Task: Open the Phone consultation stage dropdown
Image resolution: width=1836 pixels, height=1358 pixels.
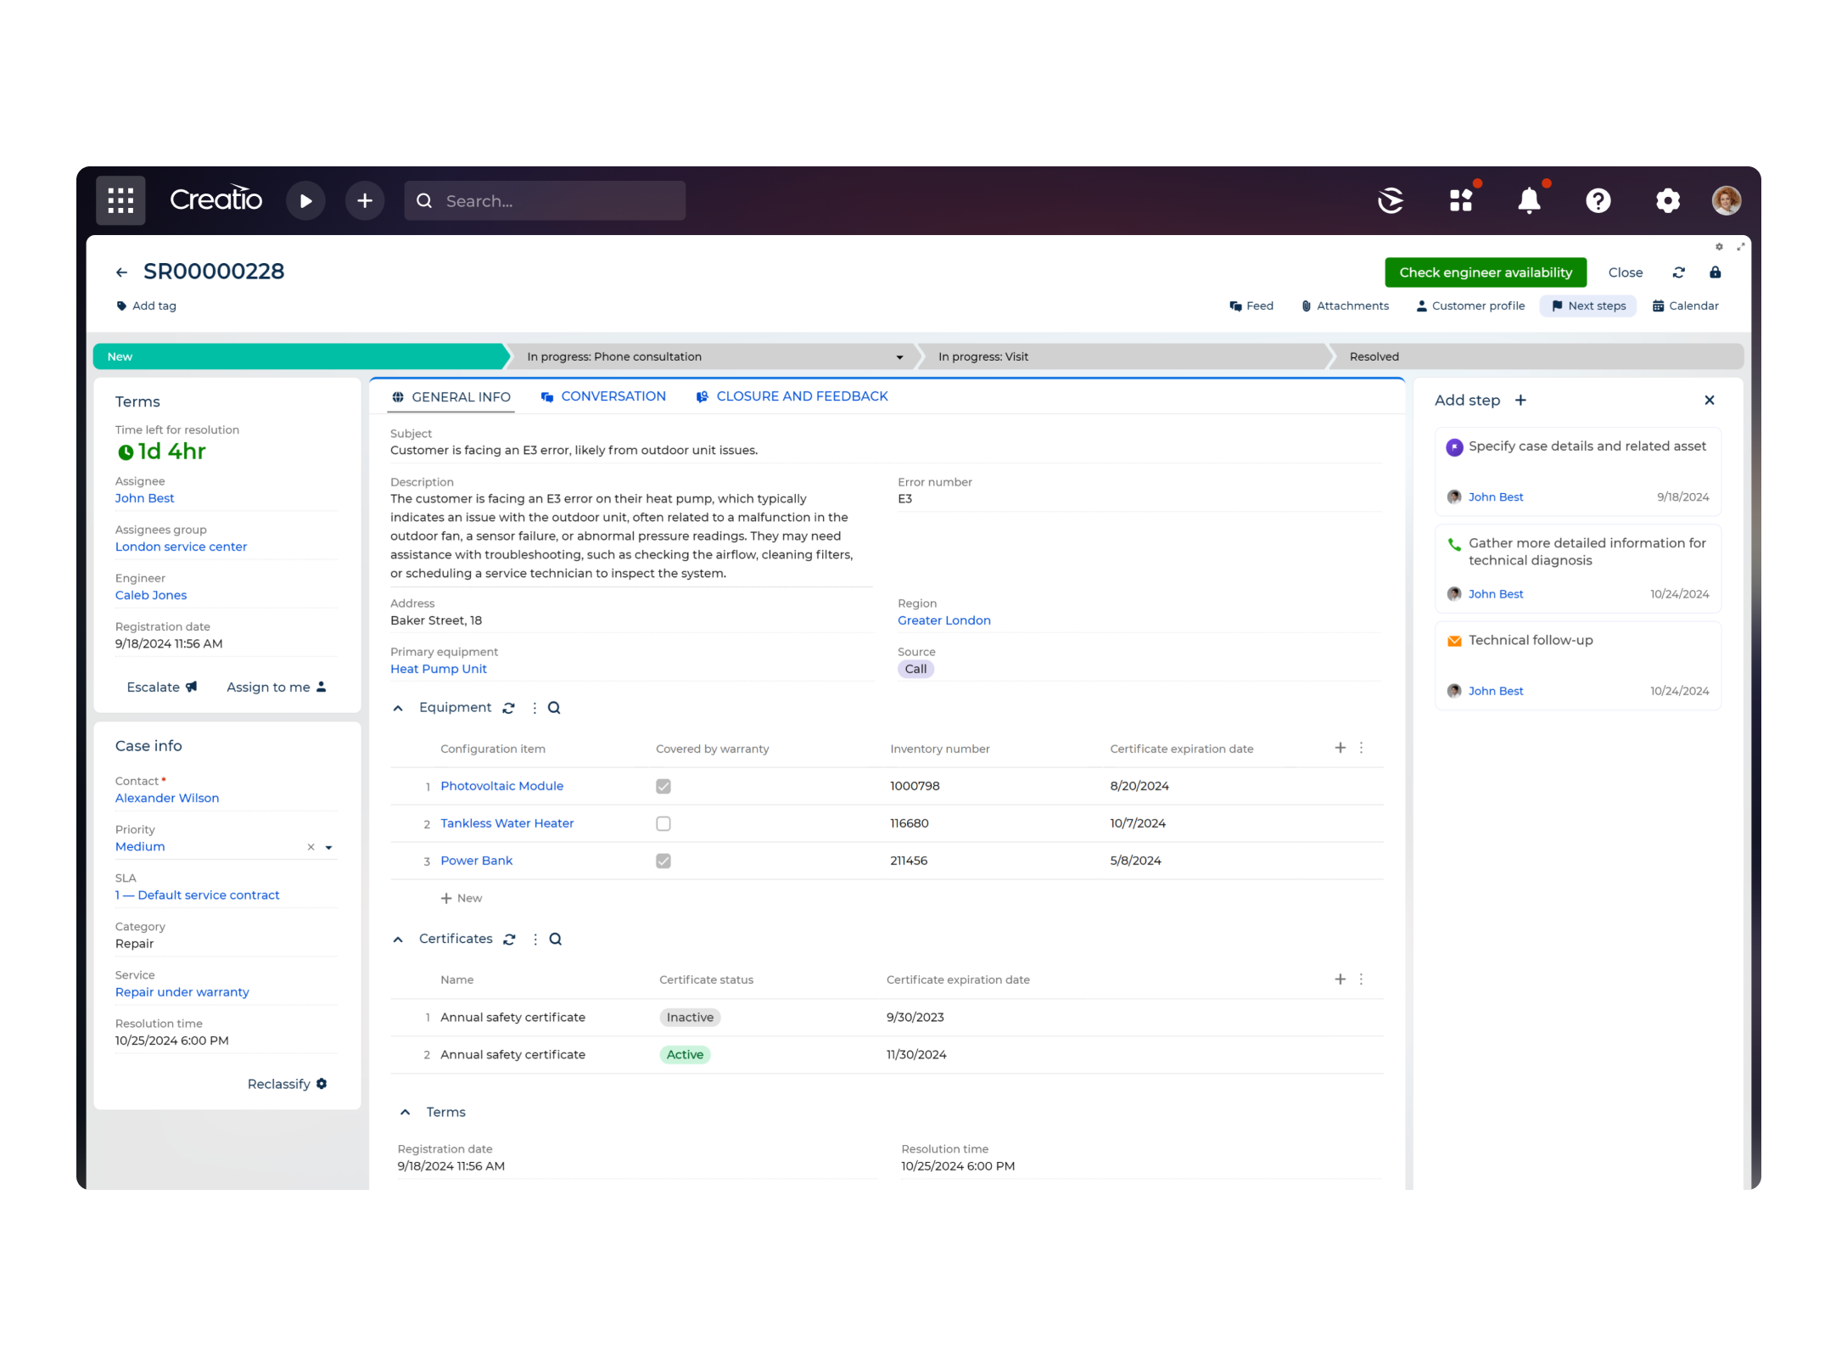Action: click(899, 356)
